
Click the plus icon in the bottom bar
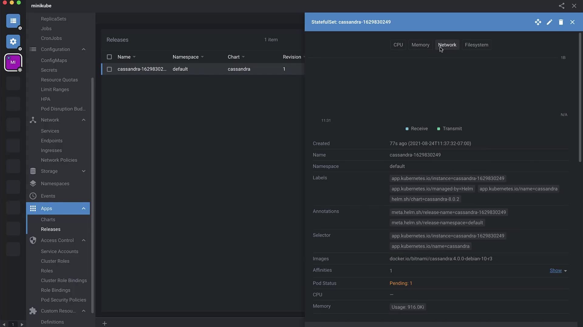point(104,323)
